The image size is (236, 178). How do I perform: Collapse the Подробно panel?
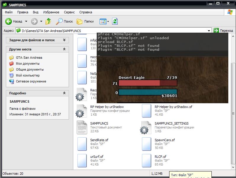64,93
